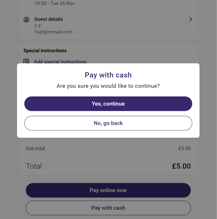217x219 pixels.
Task: Click the 10:50 Tue 28 Nov time text
Action: (55, 3)
